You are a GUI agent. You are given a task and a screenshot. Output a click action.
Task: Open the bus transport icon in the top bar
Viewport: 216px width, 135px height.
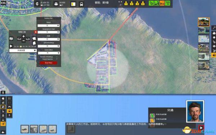[x=81, y=4]
